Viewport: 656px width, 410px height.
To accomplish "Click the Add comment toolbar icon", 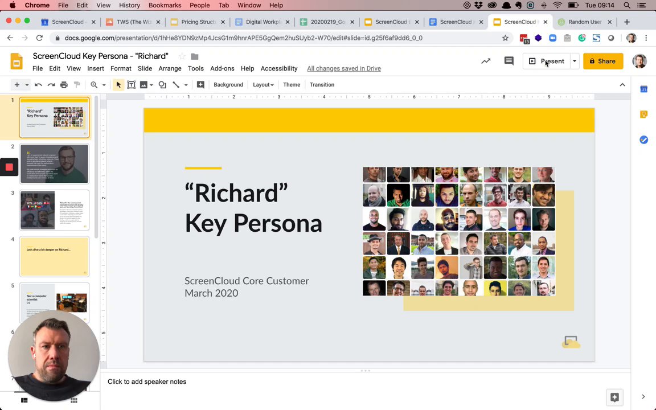I will coord(200,85).
